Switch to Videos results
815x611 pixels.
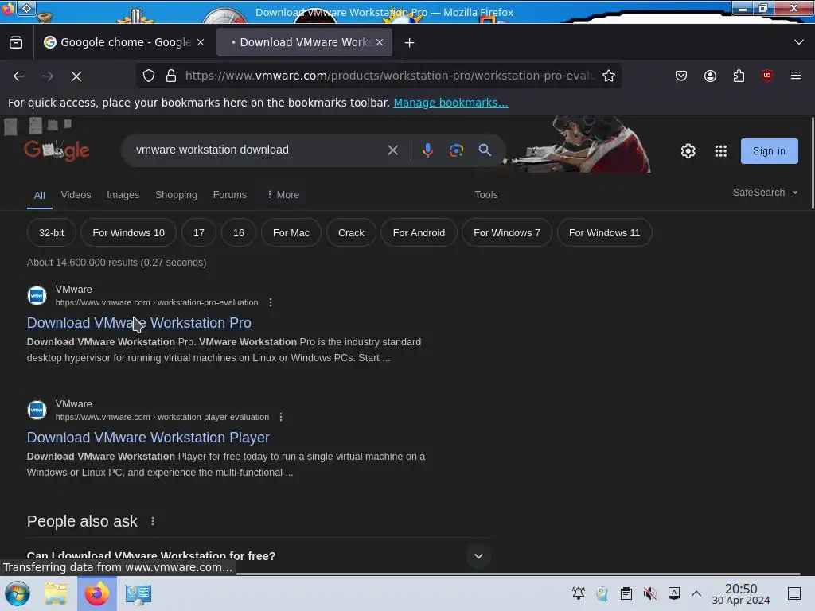[76, 195]
